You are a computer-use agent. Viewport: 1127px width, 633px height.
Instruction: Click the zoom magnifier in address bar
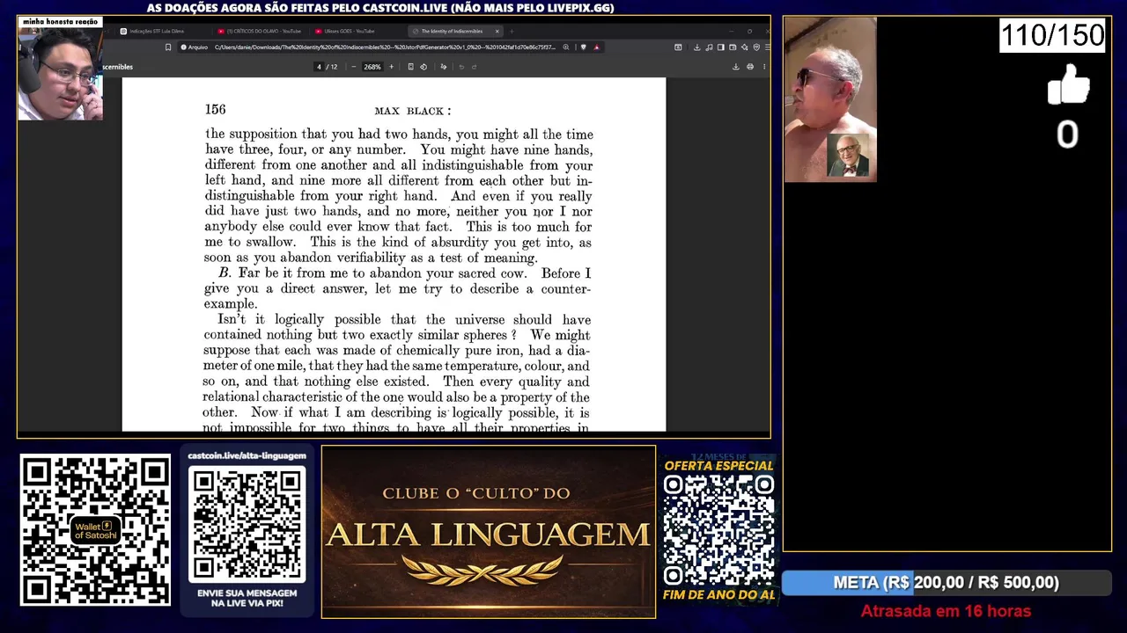(566, 47)
